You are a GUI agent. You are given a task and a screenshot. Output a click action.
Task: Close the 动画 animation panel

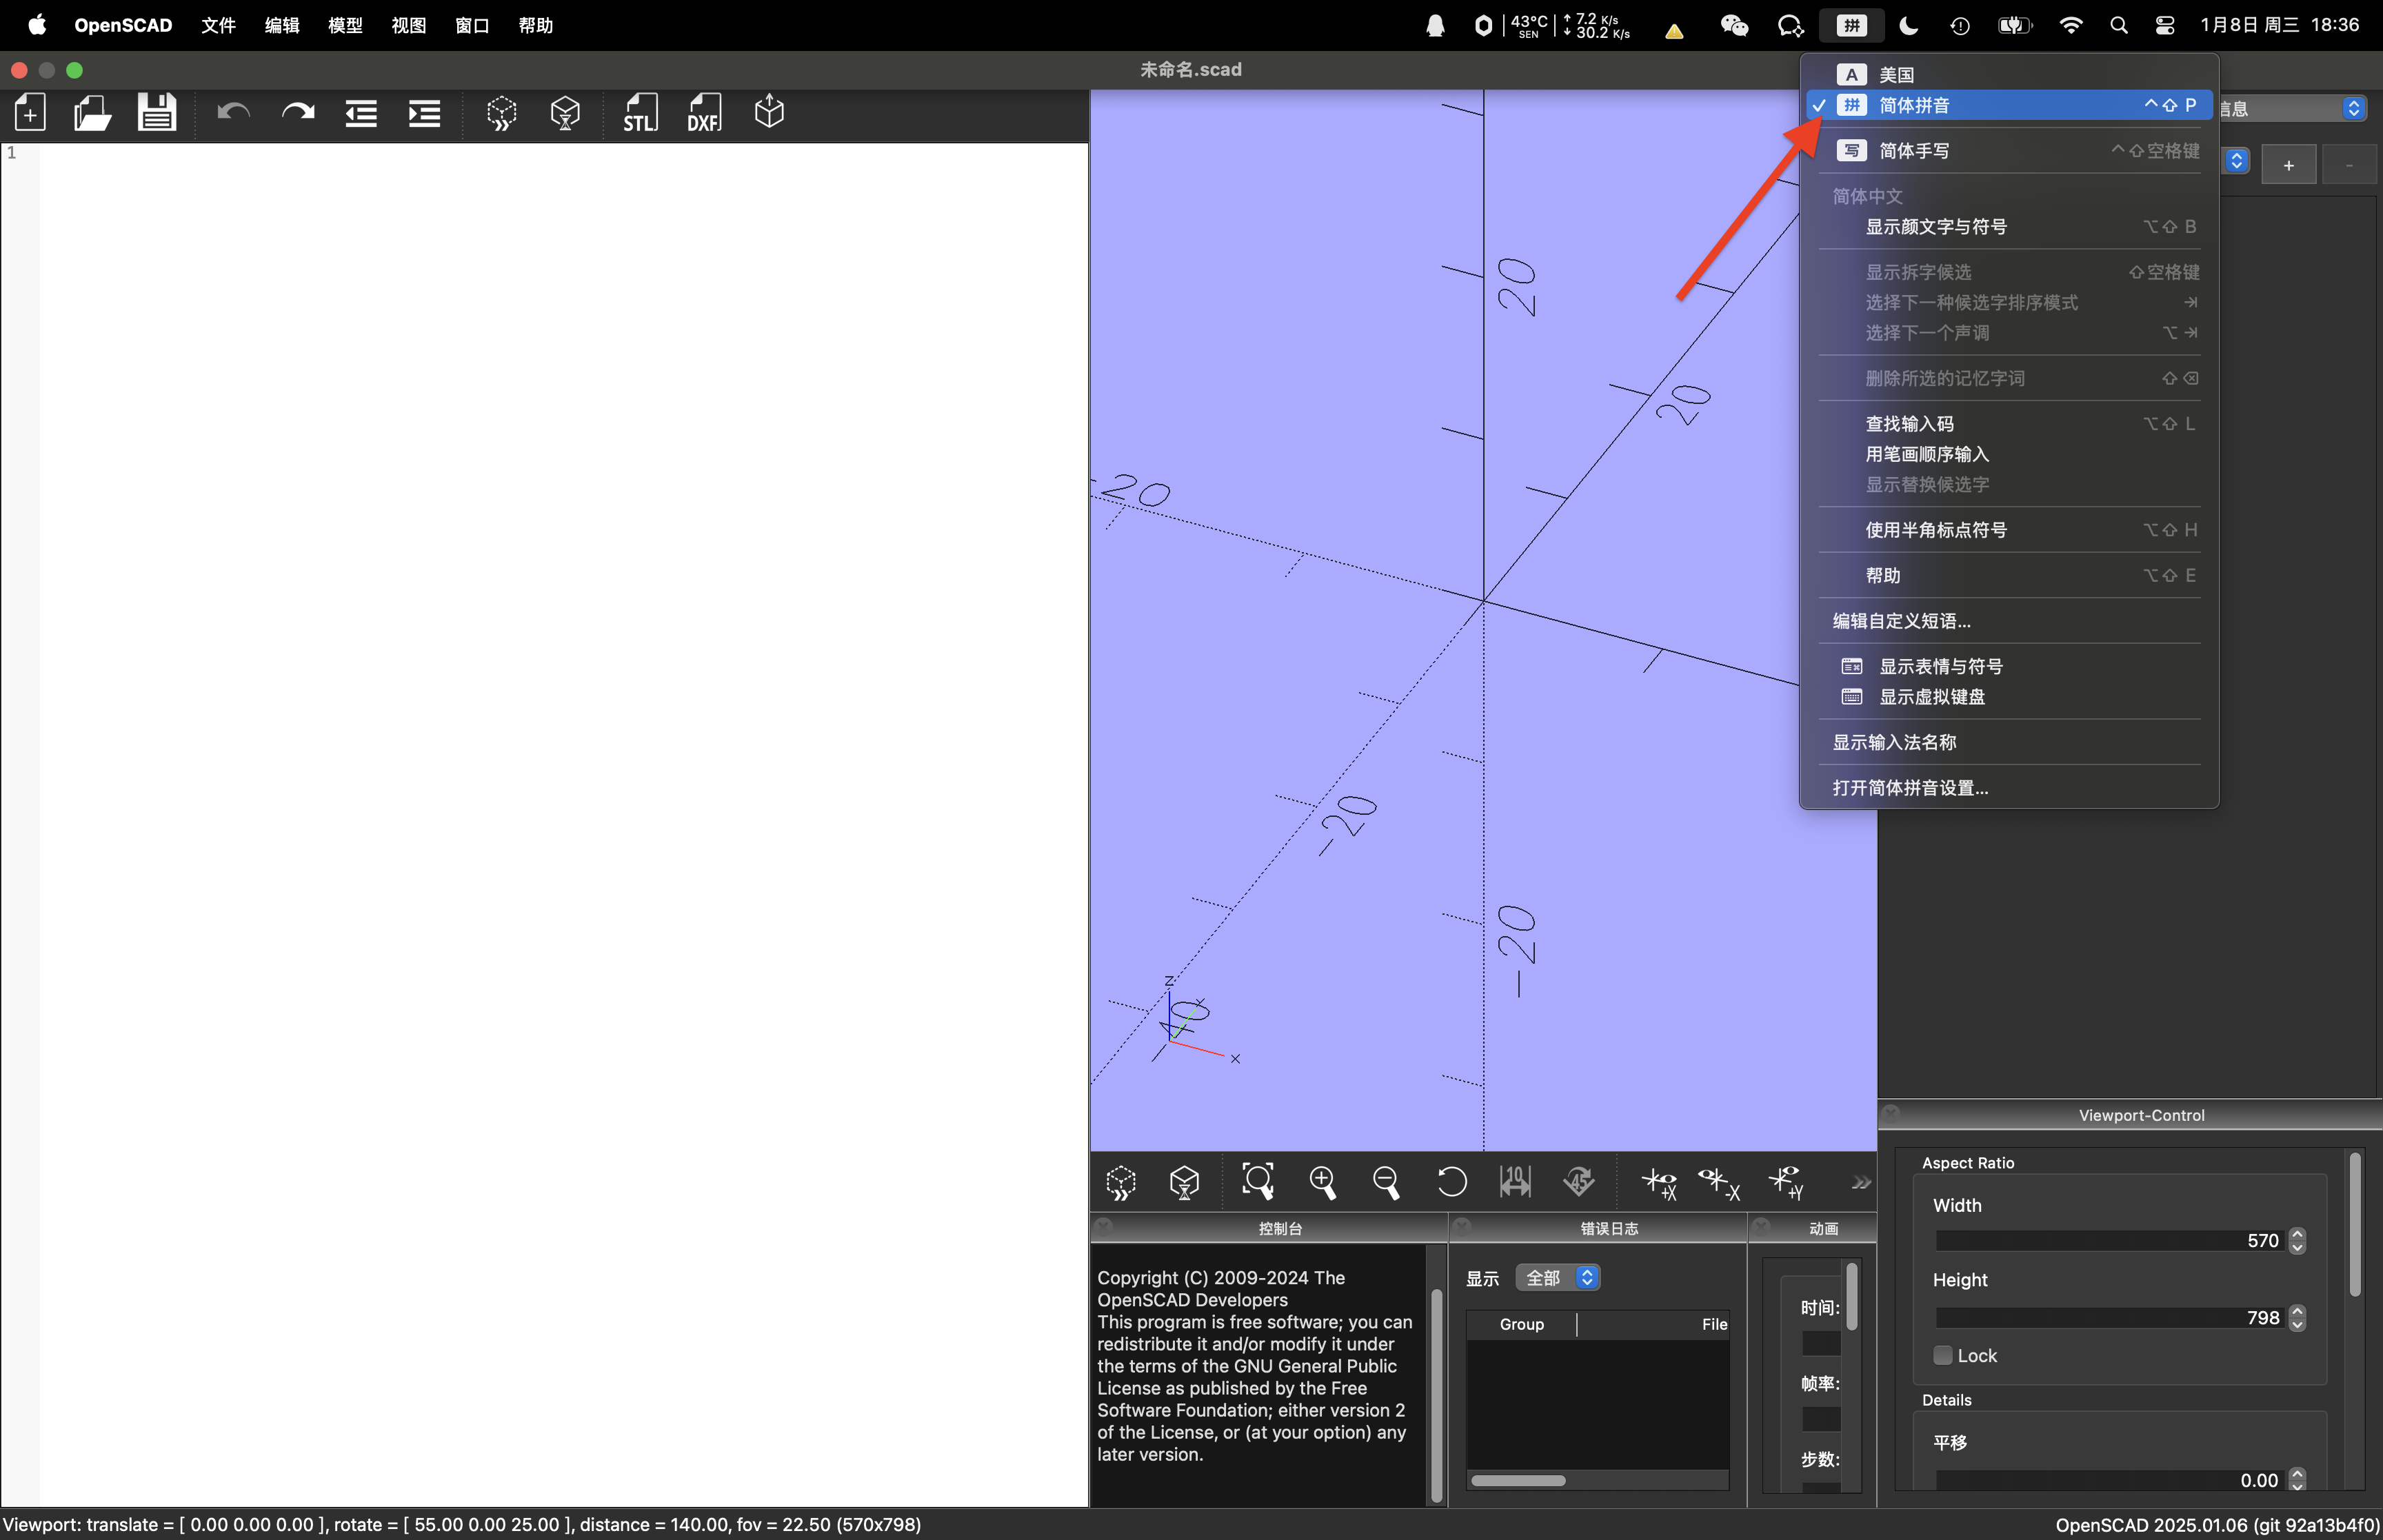pos(1761,1226)
